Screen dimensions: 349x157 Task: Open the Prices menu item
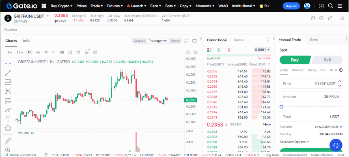pos(82,6)
